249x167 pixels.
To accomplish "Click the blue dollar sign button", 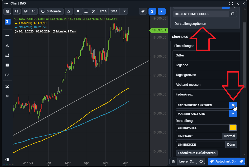I will 152,11.
